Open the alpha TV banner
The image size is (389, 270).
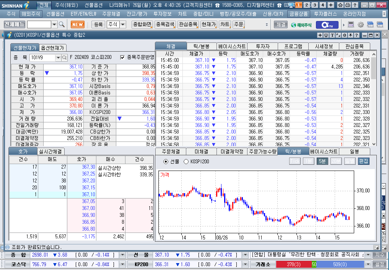[x=327, y=24]
